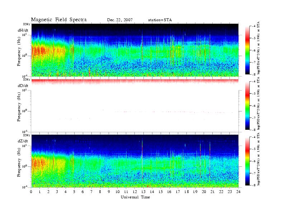
Task: Click hour tick "3" on time axis
Action: 57,192
